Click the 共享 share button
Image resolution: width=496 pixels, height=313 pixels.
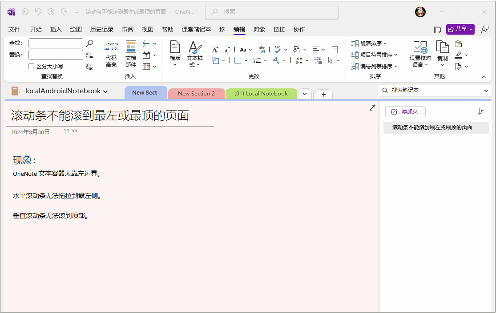[x=460, y=29]
